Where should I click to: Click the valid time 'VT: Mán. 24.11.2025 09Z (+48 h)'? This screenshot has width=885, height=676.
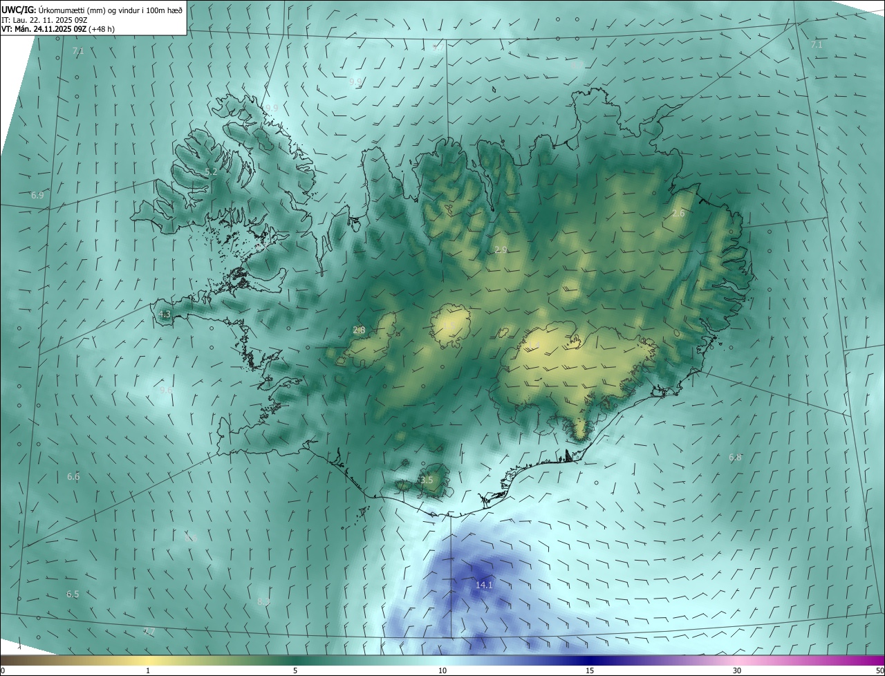[58, 29]
